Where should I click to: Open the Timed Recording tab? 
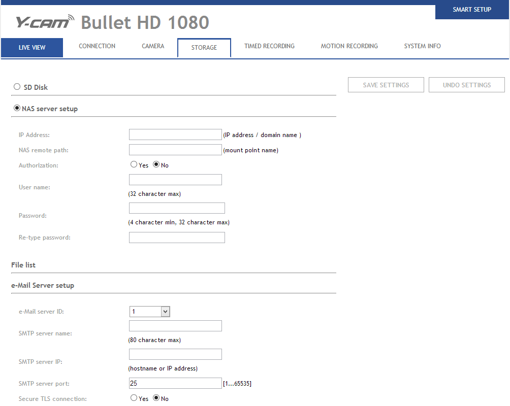click(269, 46)
